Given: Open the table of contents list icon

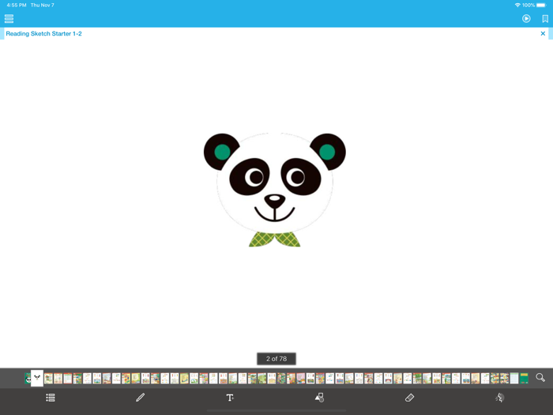Looking at the screenshot, I should [x=51, y=398].
